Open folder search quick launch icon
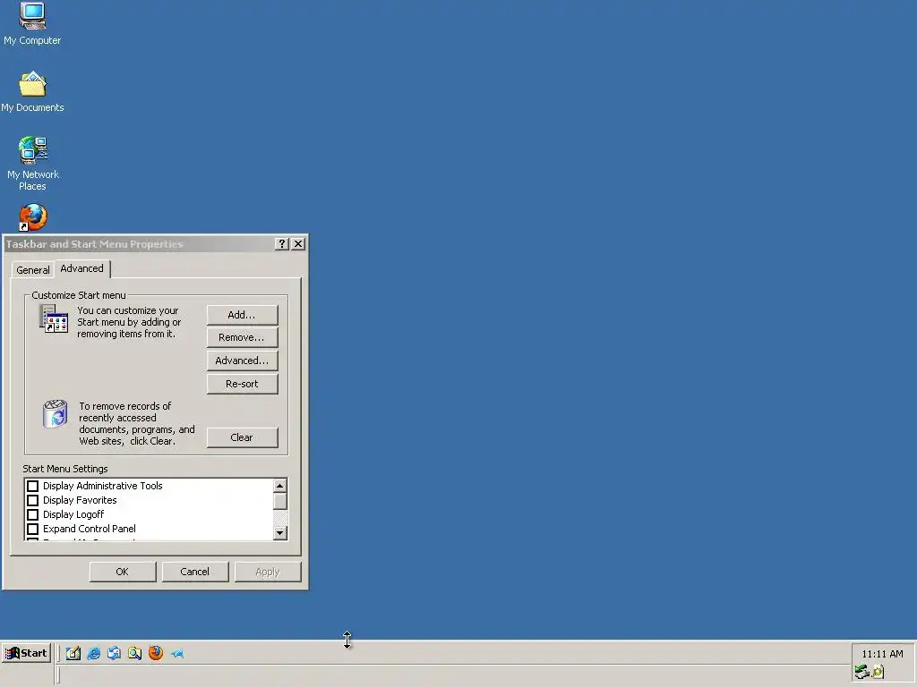Image resolution: width=917 pixels, height=687 pixels. (134, 653)
